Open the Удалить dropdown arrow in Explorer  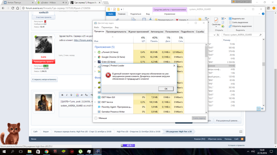188,20
